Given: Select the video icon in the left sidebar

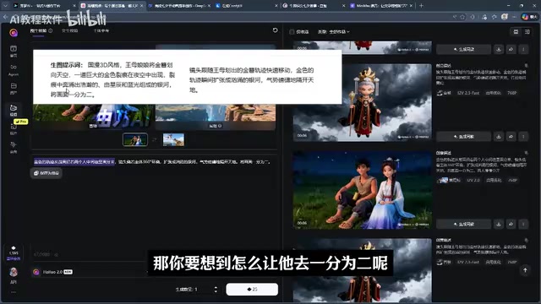Looking at the screenshot, I should [14, 110].
